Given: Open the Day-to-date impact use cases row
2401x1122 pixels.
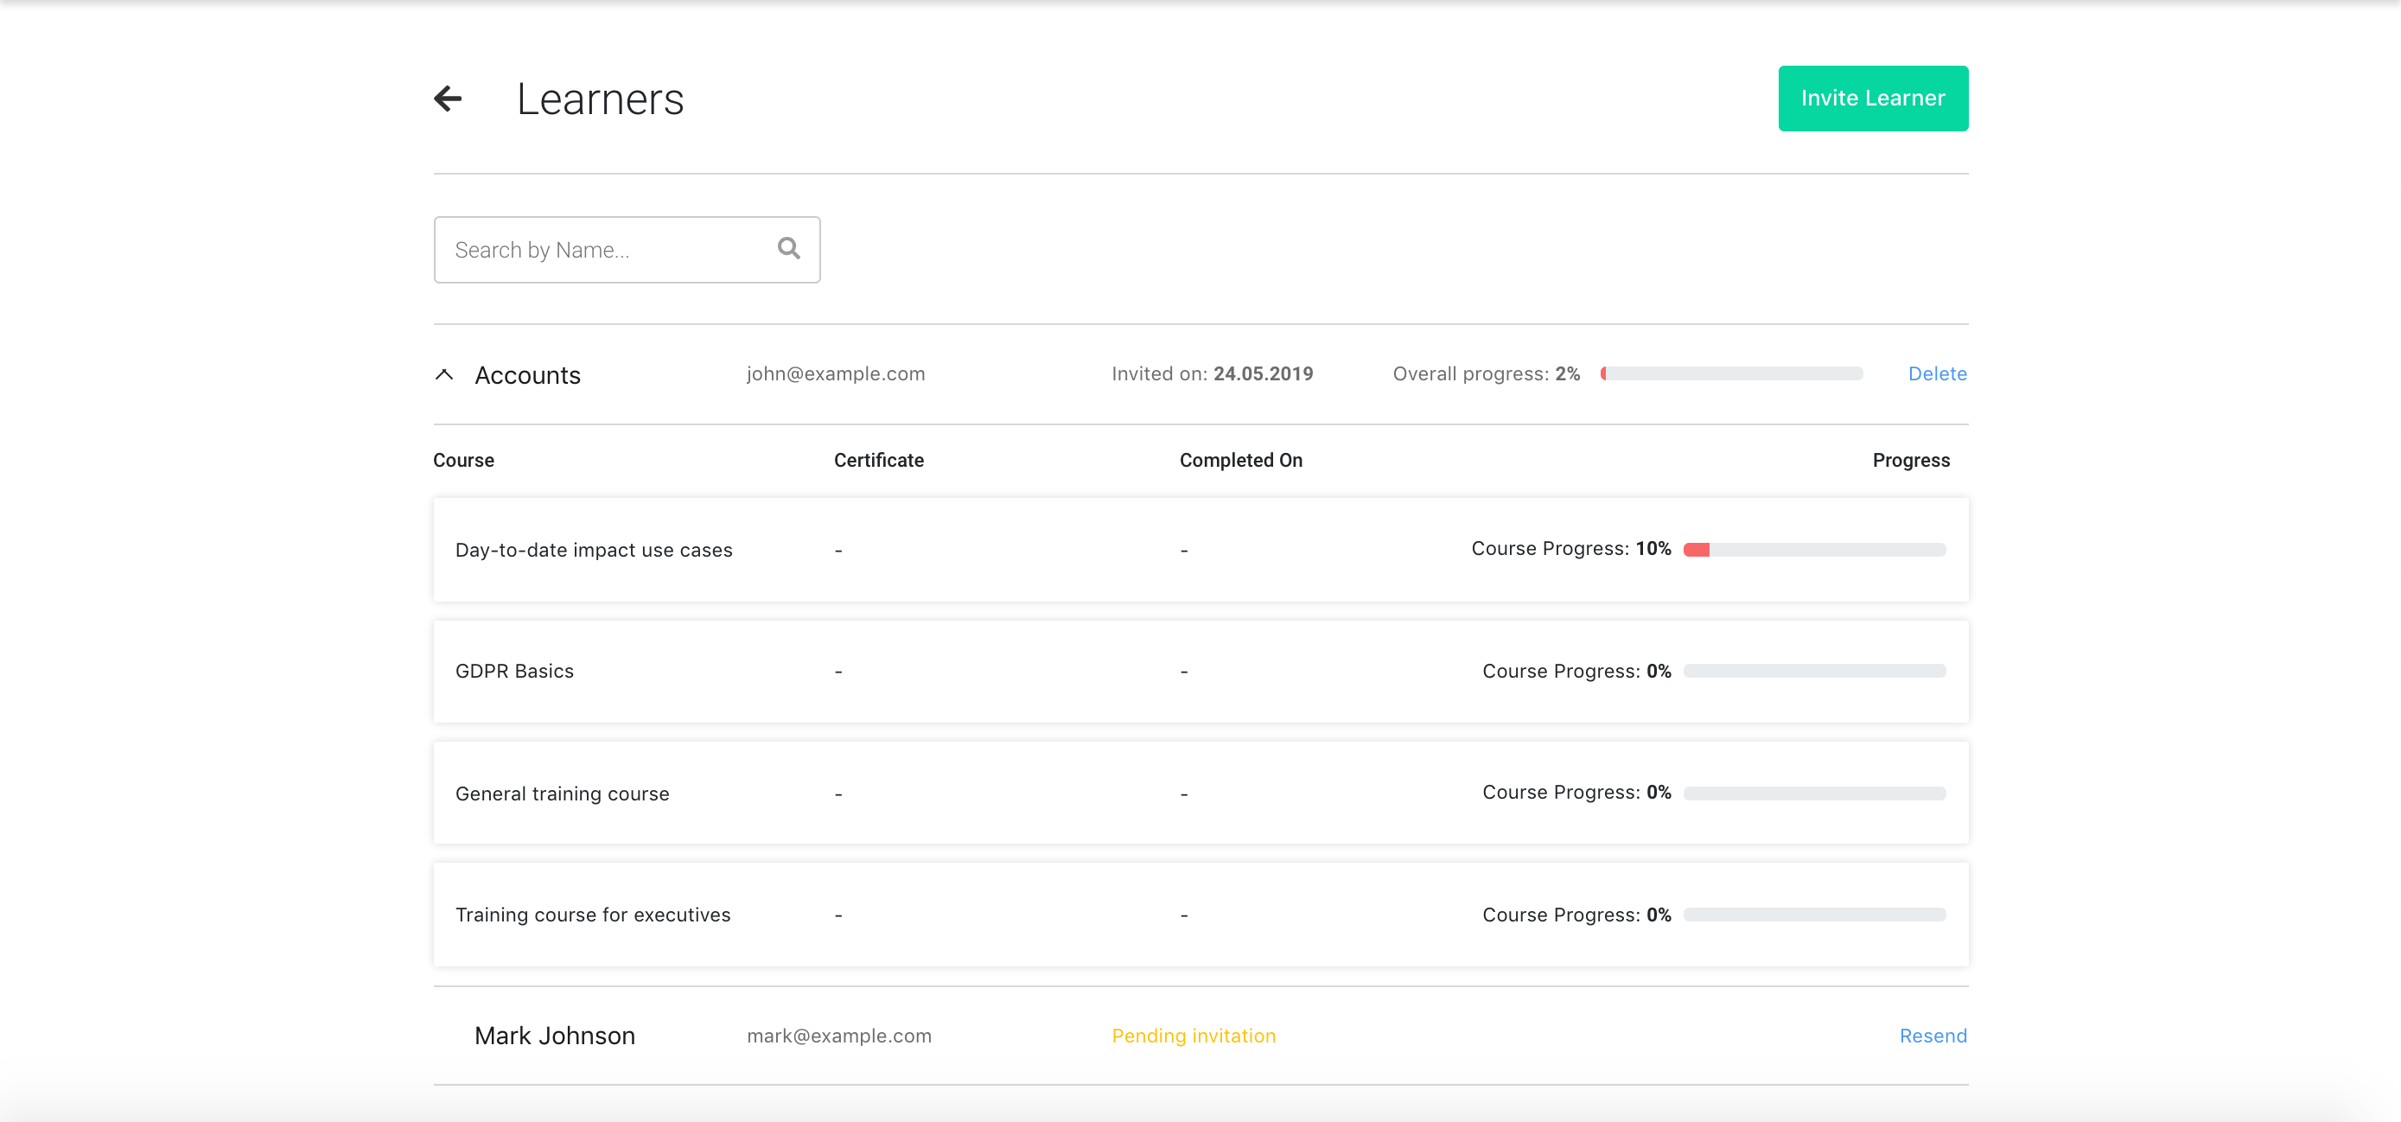Looking at the screenshot, I should [594, 550].
